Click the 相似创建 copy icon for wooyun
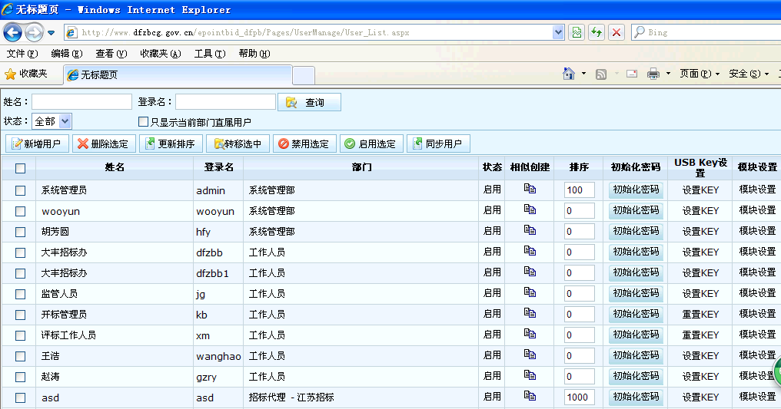Viewport: 781px width, 409px height. coord(530,209)
